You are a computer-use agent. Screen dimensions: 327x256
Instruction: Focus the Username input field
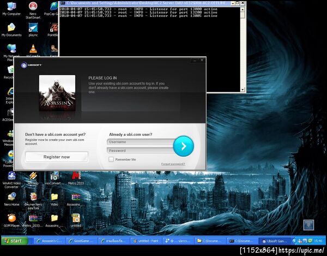pyautogui.click(x=141, y=142)
